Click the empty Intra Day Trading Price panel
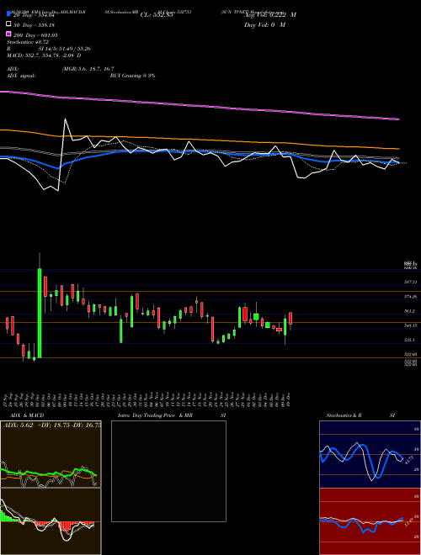The height and width of the screenshot is (555, 421). pyautogui.click(x=168, y=471)
